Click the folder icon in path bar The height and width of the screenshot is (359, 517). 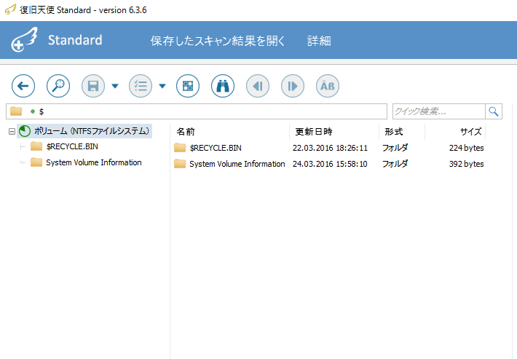pyautogui.click(x=16, y=111)
